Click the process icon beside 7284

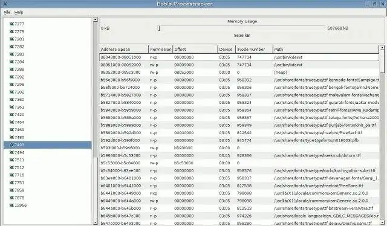(11, 62)
